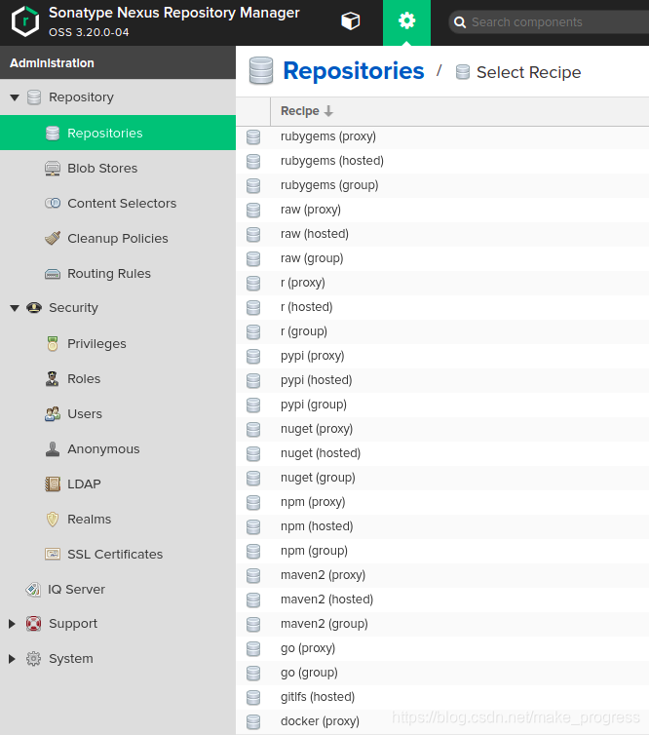Collapse the Security tree section

click(x=15, y=308)
